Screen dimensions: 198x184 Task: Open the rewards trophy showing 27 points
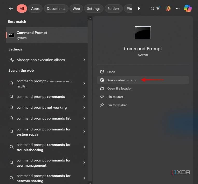coord(155,9)
